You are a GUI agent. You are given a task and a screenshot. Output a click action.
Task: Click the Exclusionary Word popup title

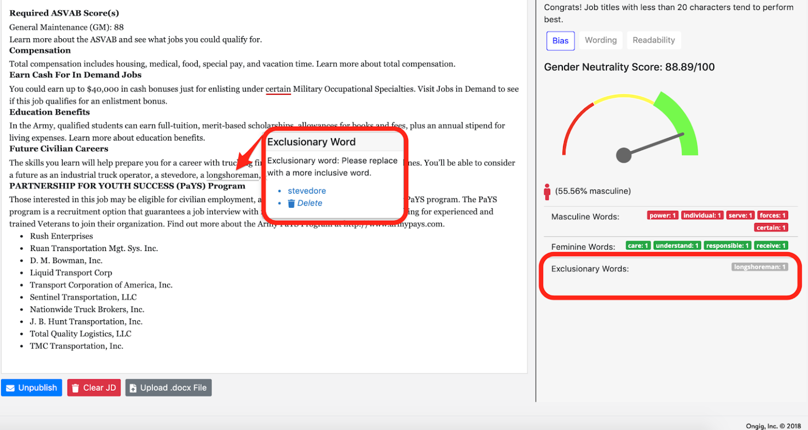pos(311,142)
